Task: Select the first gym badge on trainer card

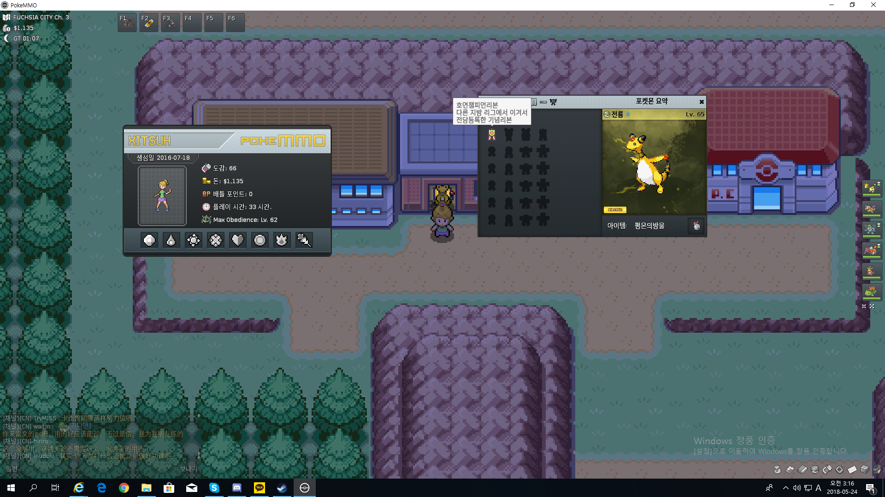Action: click(x=149, y=240)
